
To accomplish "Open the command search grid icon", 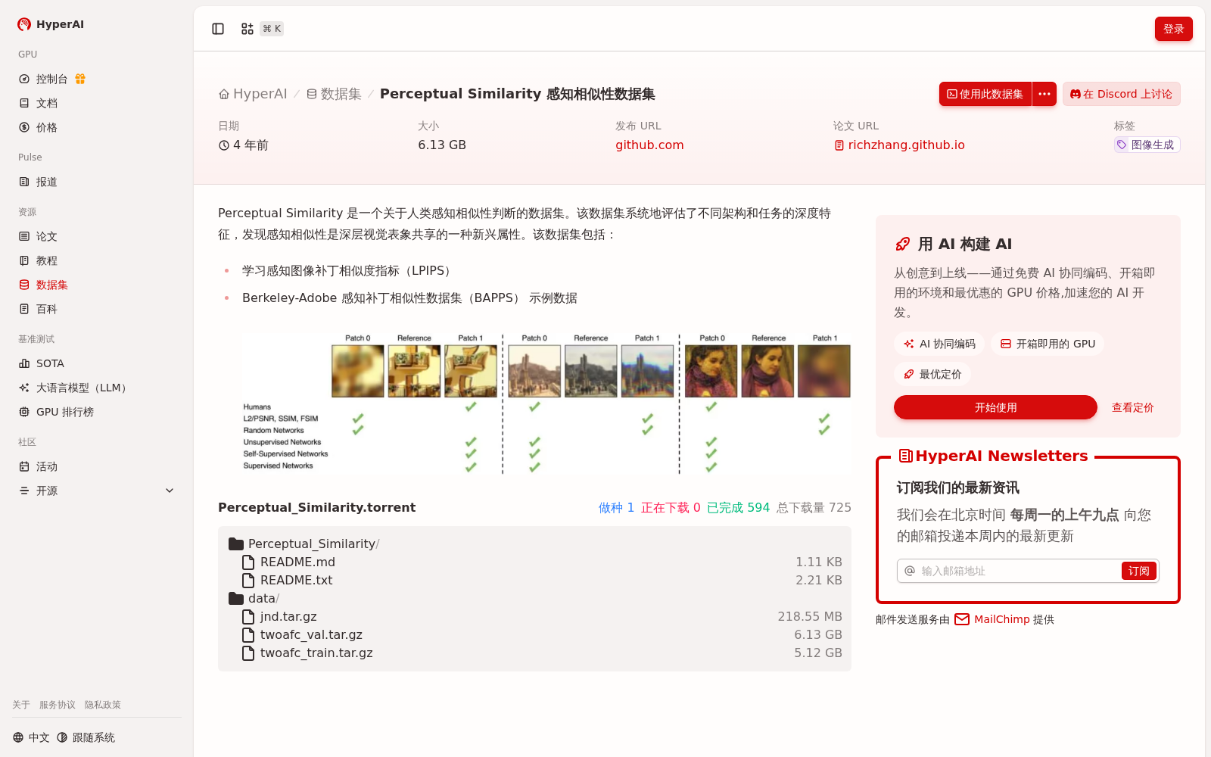I will coord(247,29).
